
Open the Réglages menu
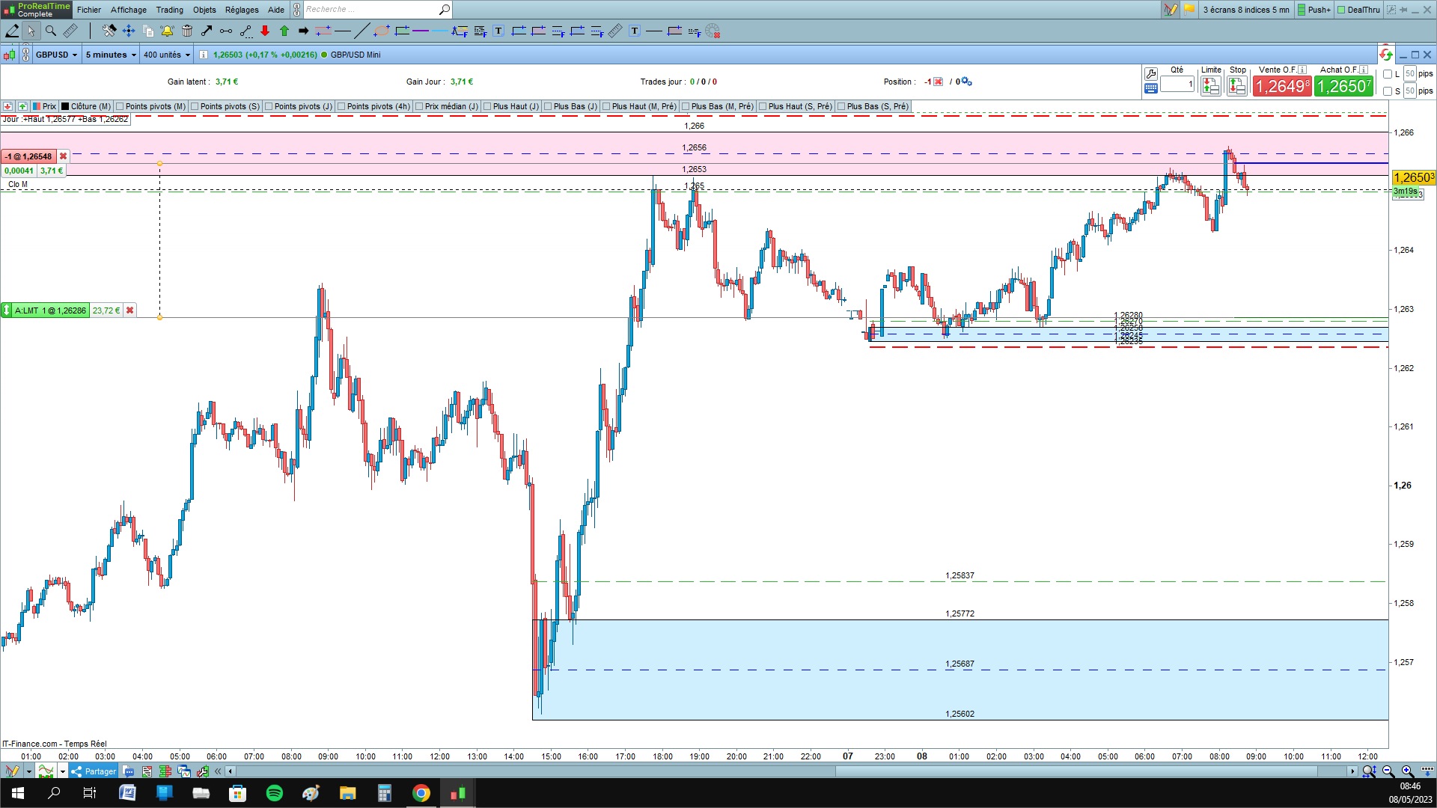pyautogui.click(x=242, y=10)
